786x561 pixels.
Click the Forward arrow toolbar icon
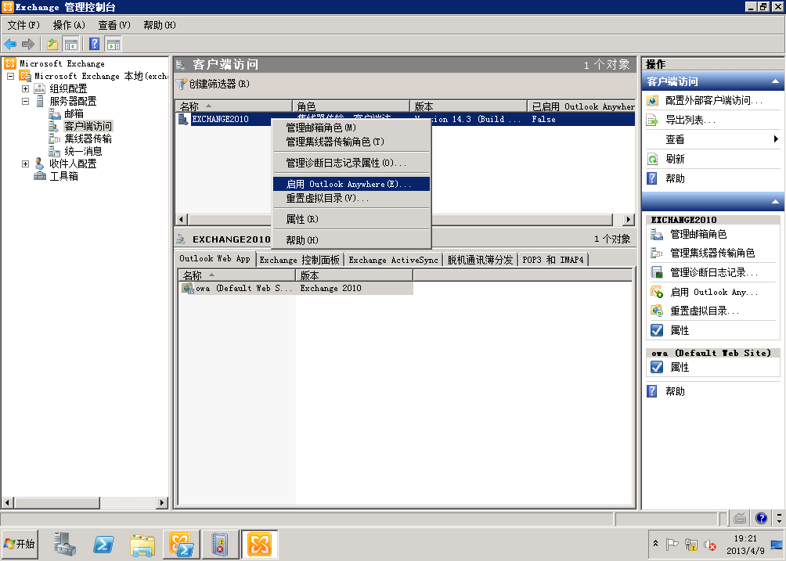[x=28, y=44]
